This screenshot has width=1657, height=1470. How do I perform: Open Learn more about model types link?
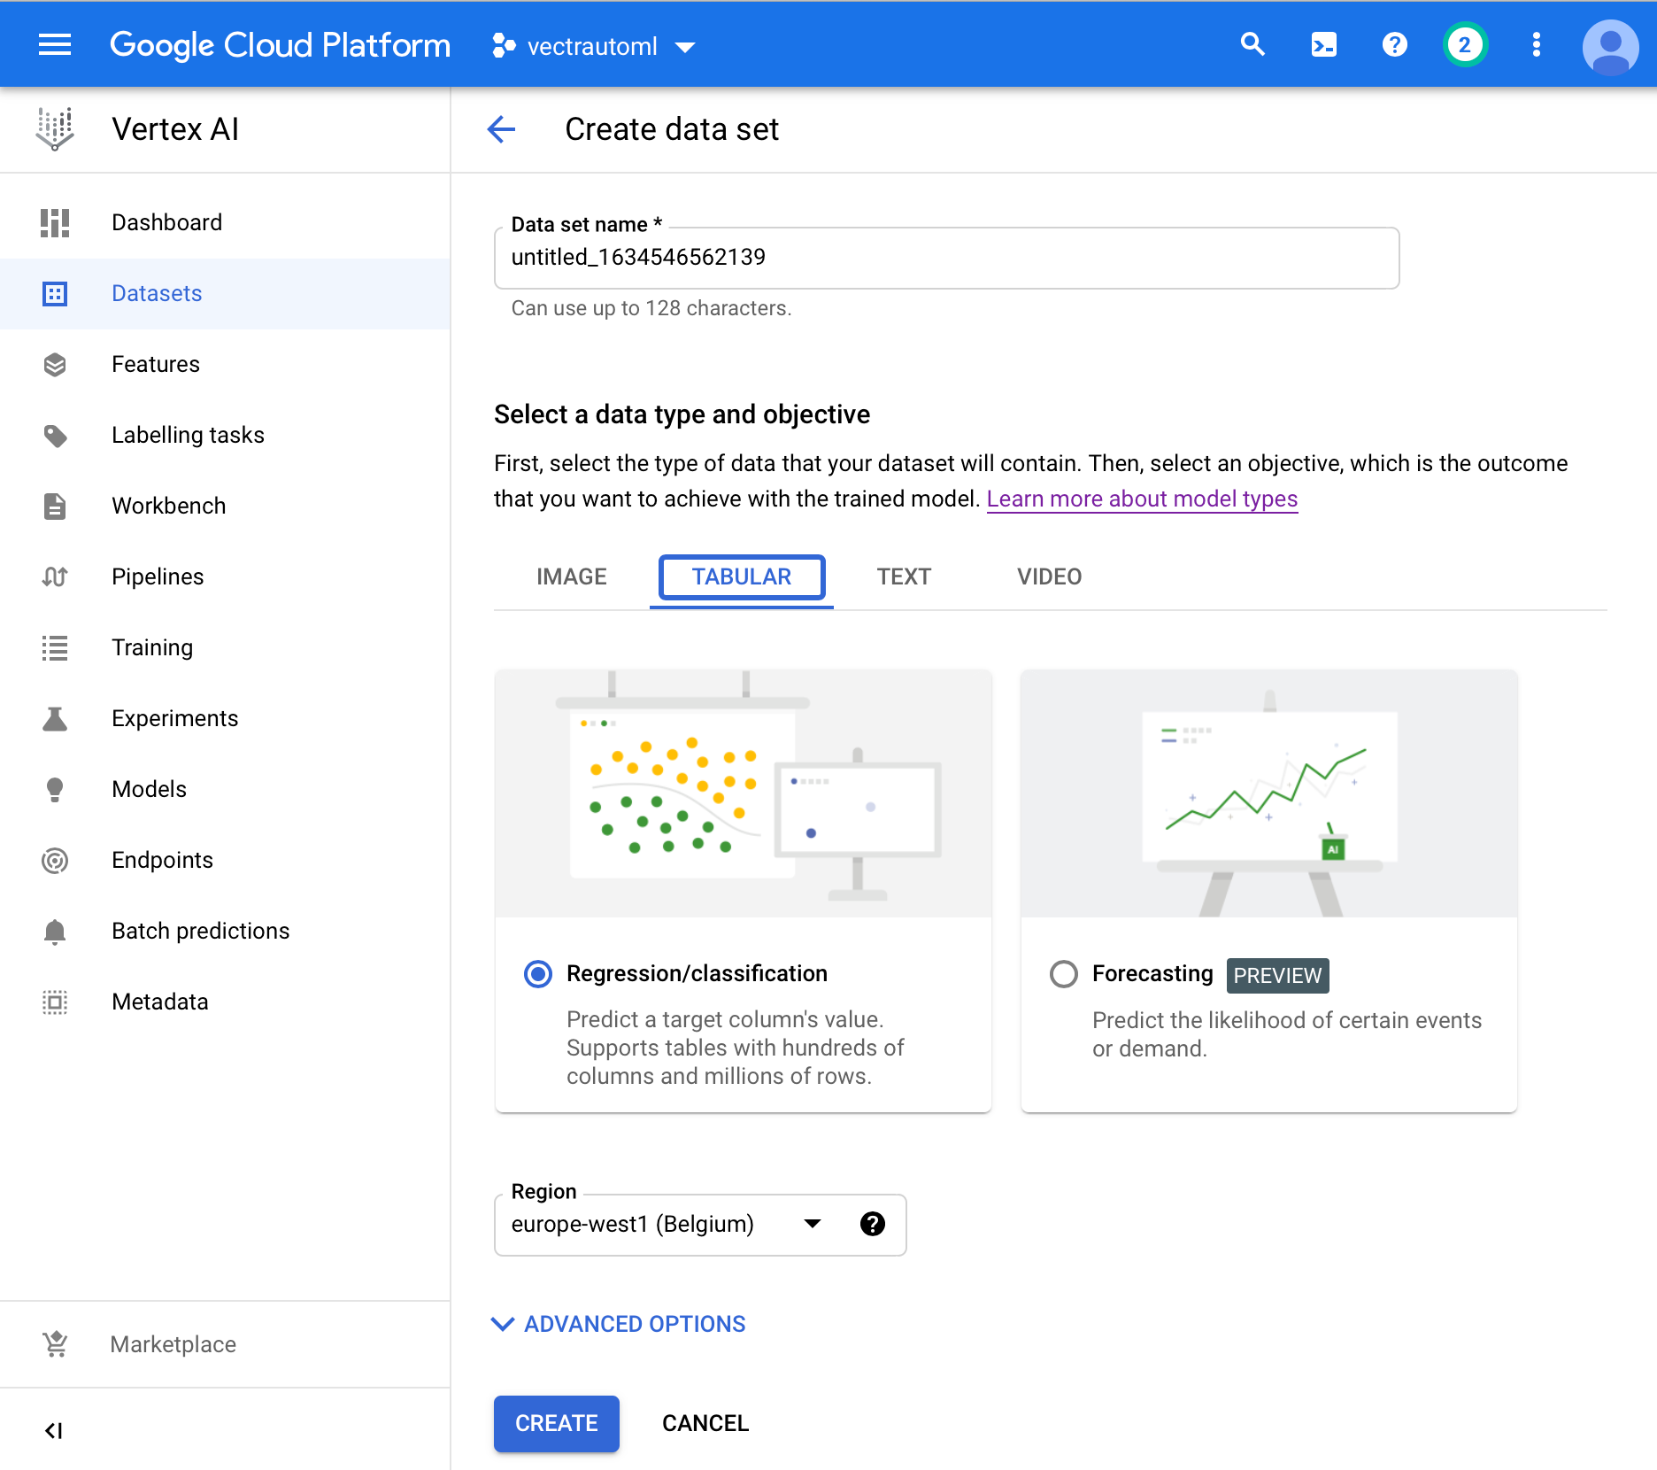coord(1142,499)
